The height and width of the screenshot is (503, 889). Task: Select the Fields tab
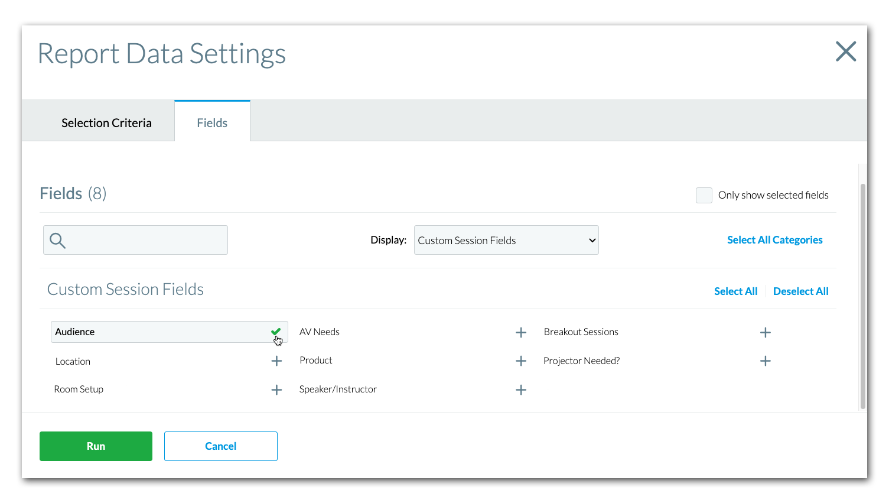(212, 122)
